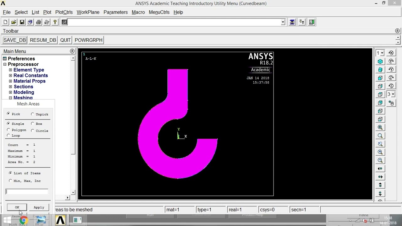Choose Min, Max, Inc option
The image size is (402, 226).
[10, 181]
